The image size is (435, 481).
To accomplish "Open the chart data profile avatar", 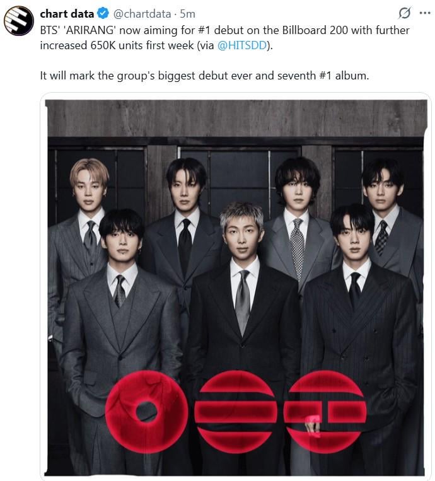I will (19, 21).
